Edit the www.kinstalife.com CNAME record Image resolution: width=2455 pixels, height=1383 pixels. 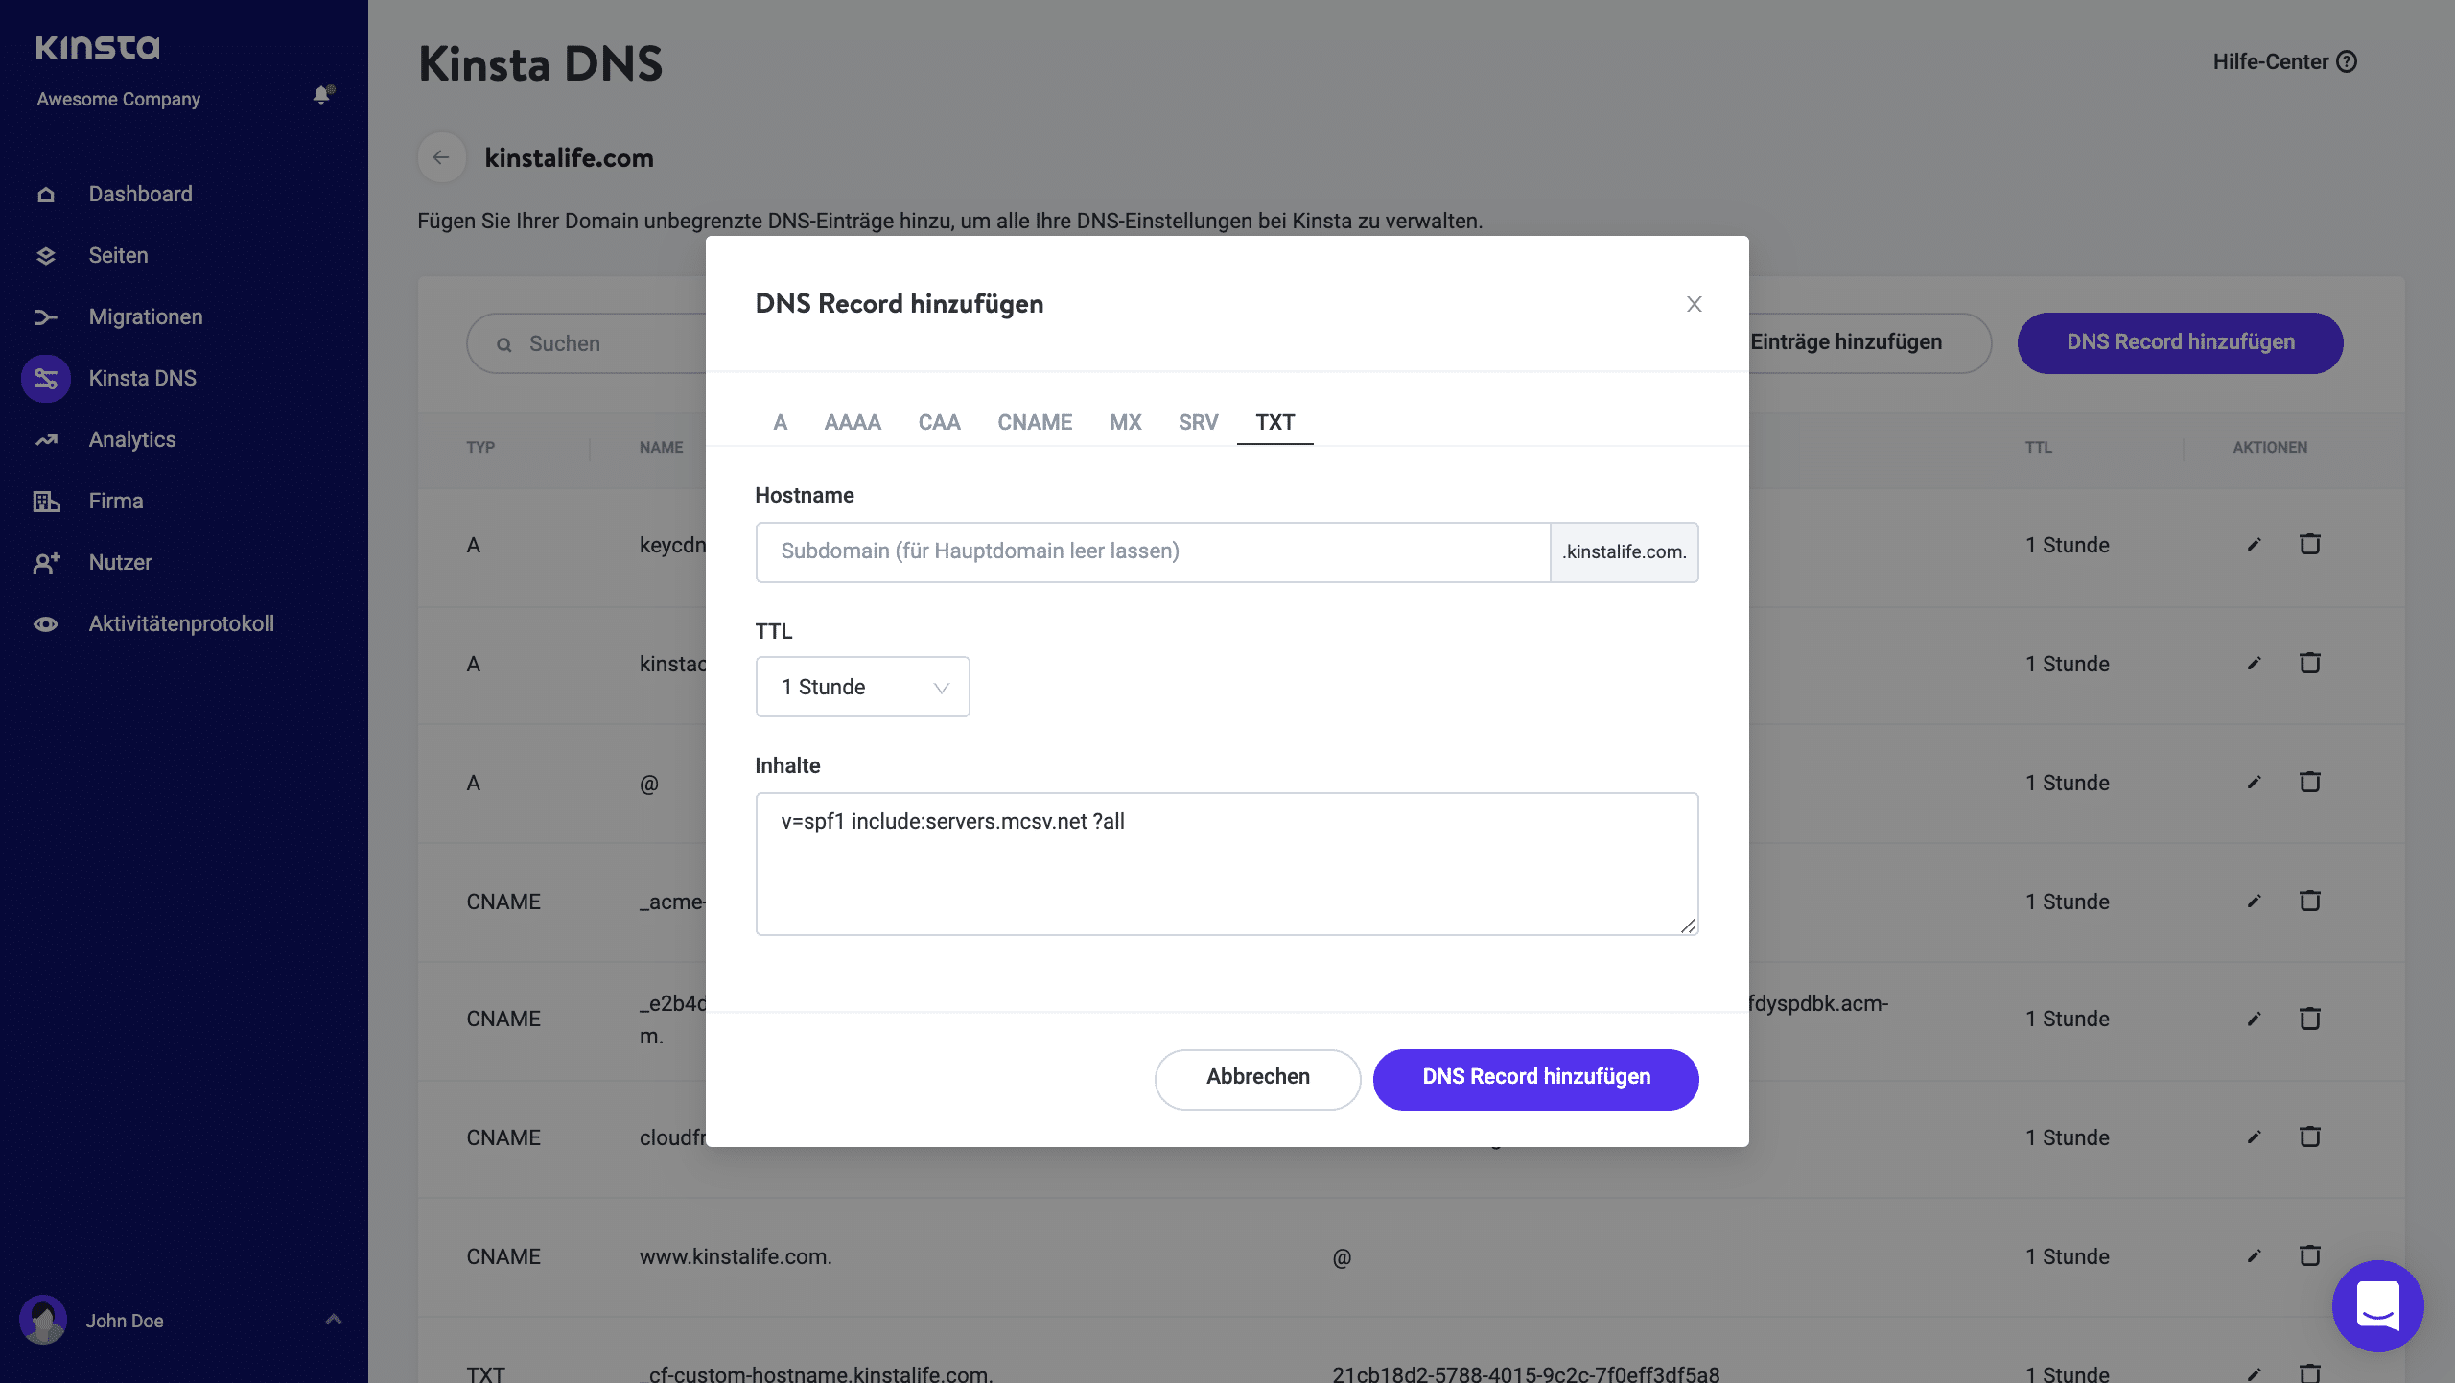coord(2255,1256)
